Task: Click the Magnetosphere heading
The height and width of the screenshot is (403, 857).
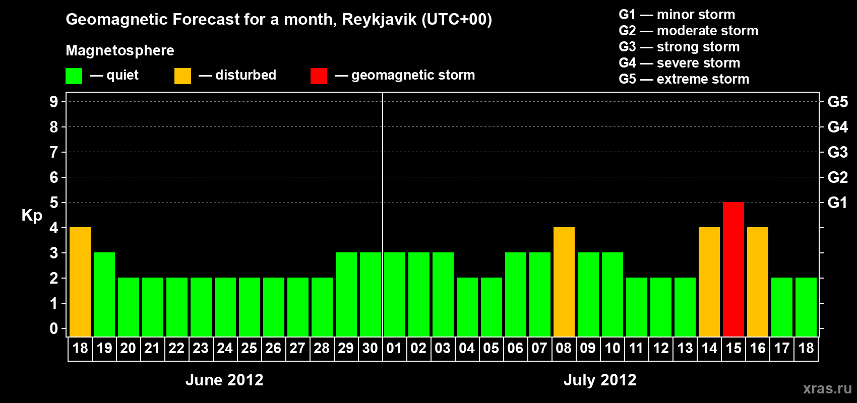Action: pyautogui.click(x=120, y=51)
